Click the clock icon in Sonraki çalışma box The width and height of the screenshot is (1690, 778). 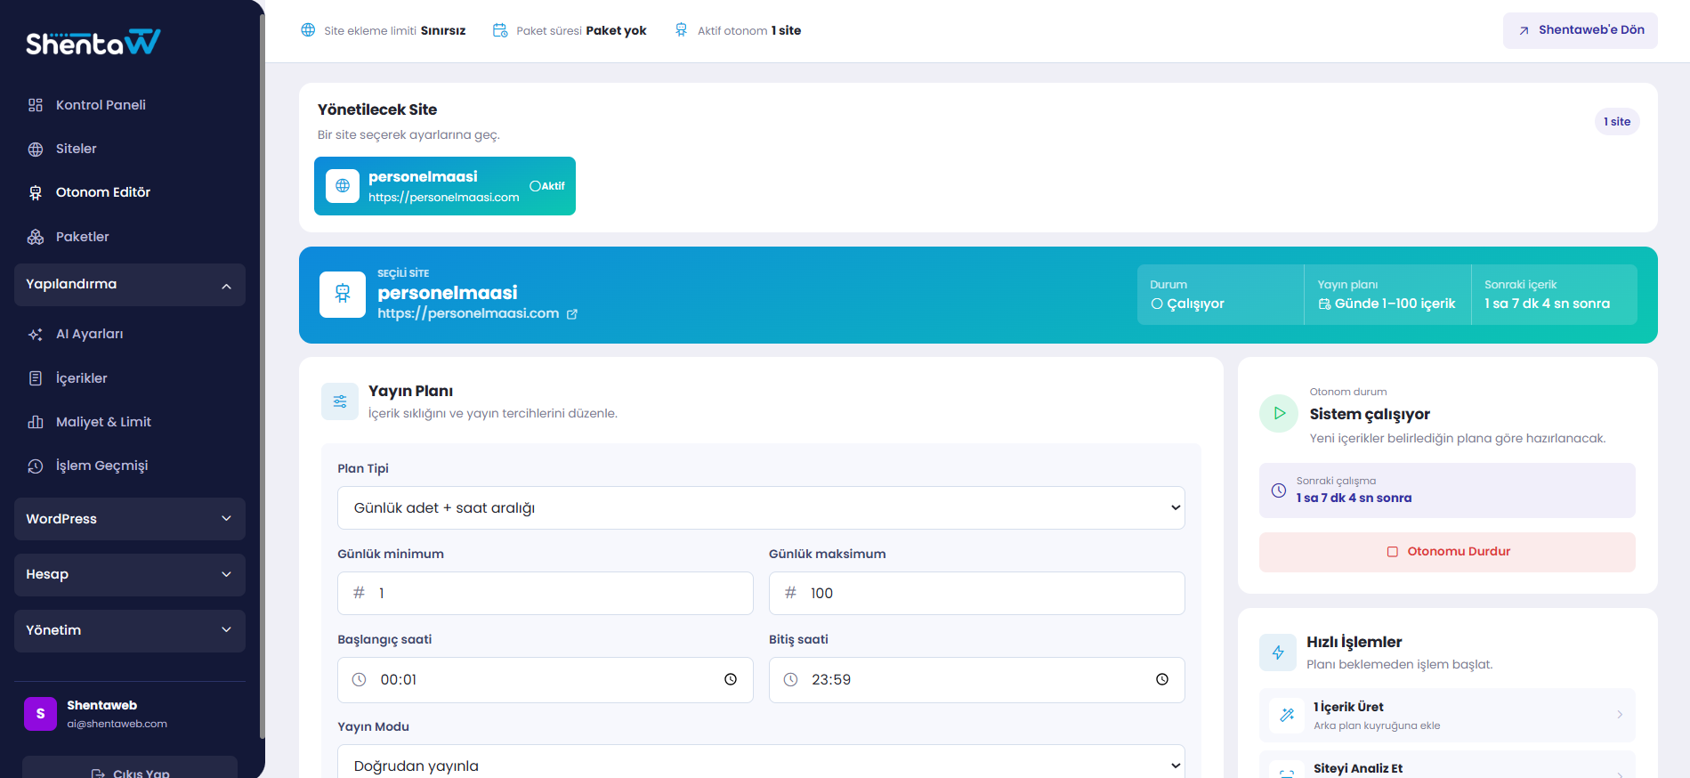tap(1279, 490)
